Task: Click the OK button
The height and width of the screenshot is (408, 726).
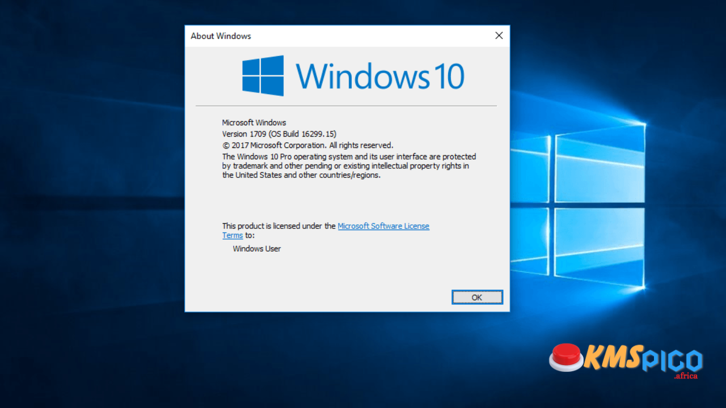Action: (477, 297)
